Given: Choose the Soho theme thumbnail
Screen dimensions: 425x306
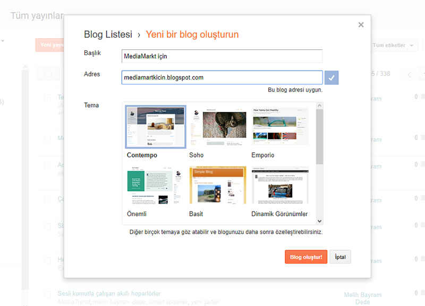Looking at the screenshot, I should click(218, 127).
